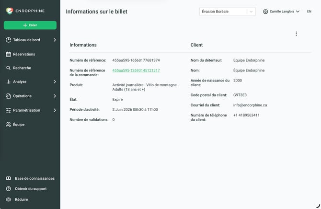Screen dimensions: 321x209
Task: Open order reference link 455aa595-12693145121317
Action: pyautogui.click(x=136, y=70)
